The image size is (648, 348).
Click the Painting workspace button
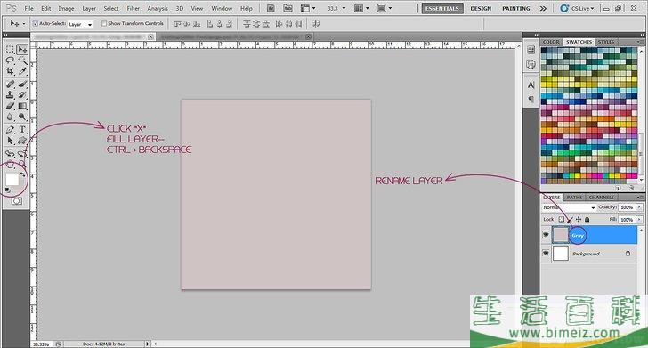515,8
